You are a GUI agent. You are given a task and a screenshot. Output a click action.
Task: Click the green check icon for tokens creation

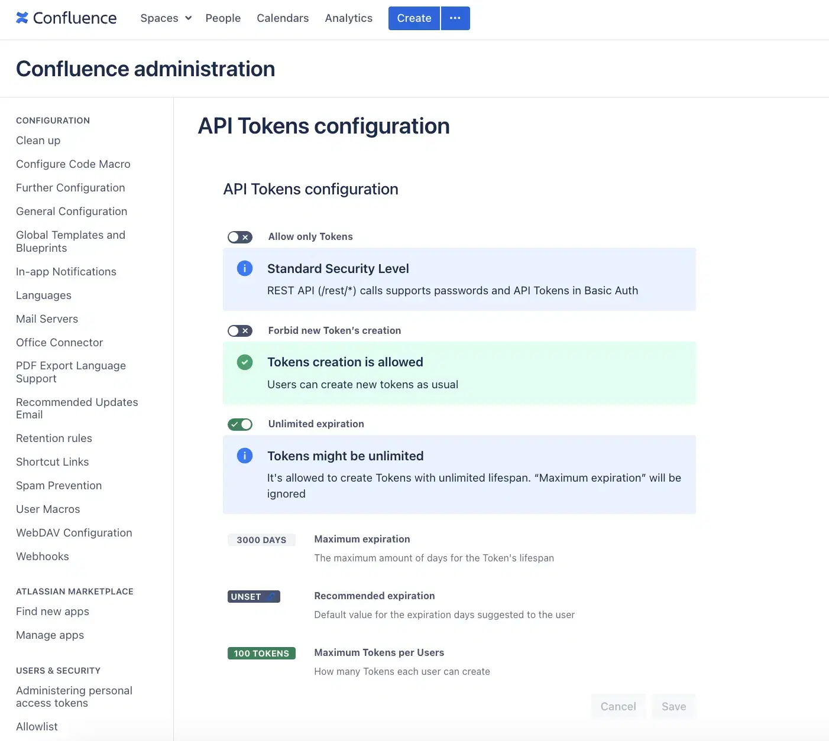tap(245, 362)
